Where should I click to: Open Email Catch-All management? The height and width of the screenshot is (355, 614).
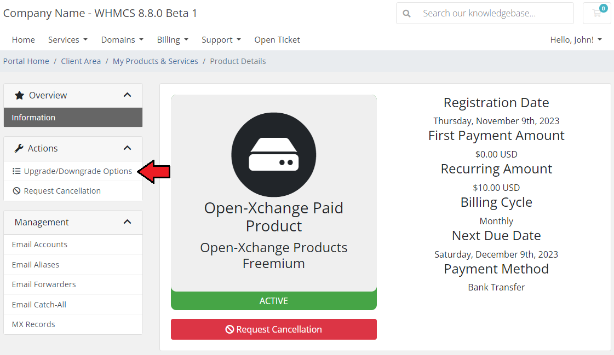coord(73,305)
